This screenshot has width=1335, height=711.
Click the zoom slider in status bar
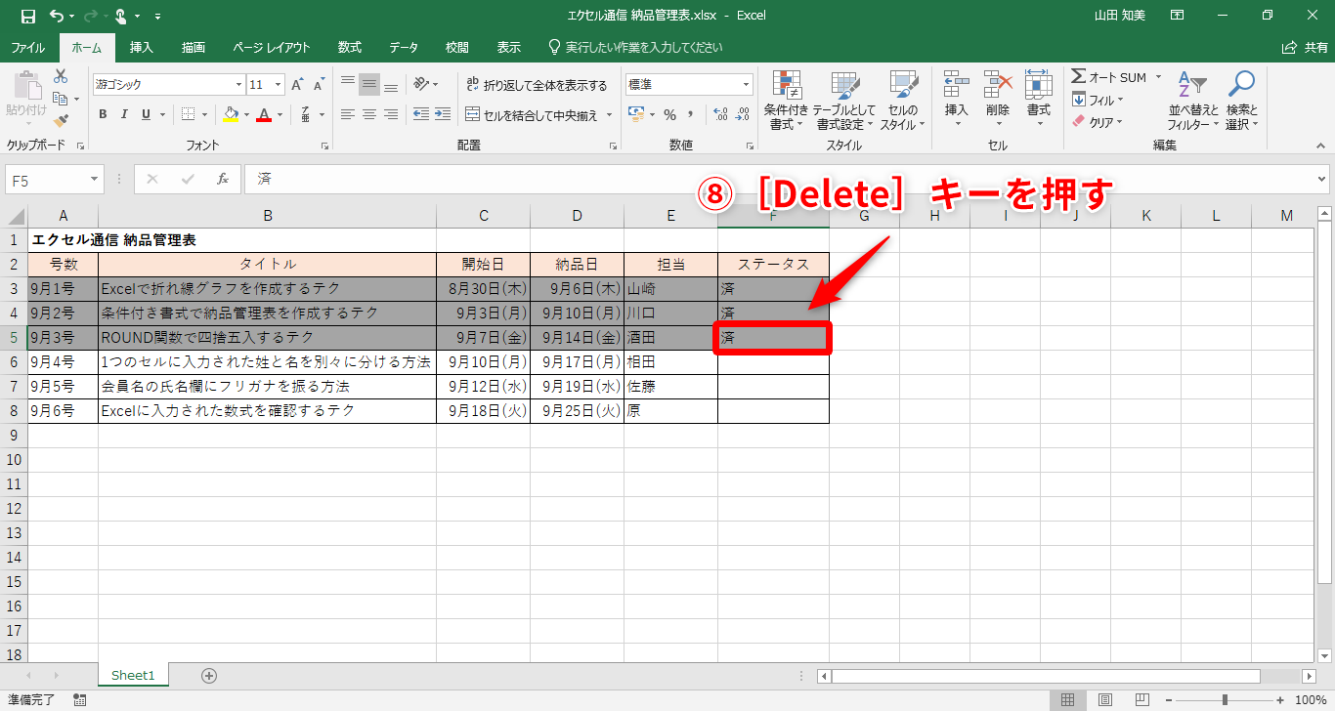pos(1225,700)
